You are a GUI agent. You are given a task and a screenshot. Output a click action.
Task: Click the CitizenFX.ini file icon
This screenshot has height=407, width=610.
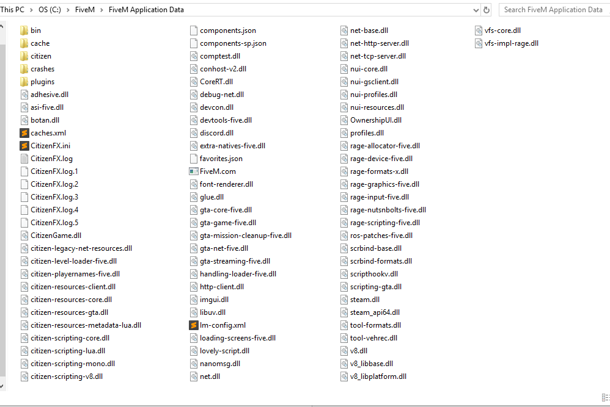point(24,146)
